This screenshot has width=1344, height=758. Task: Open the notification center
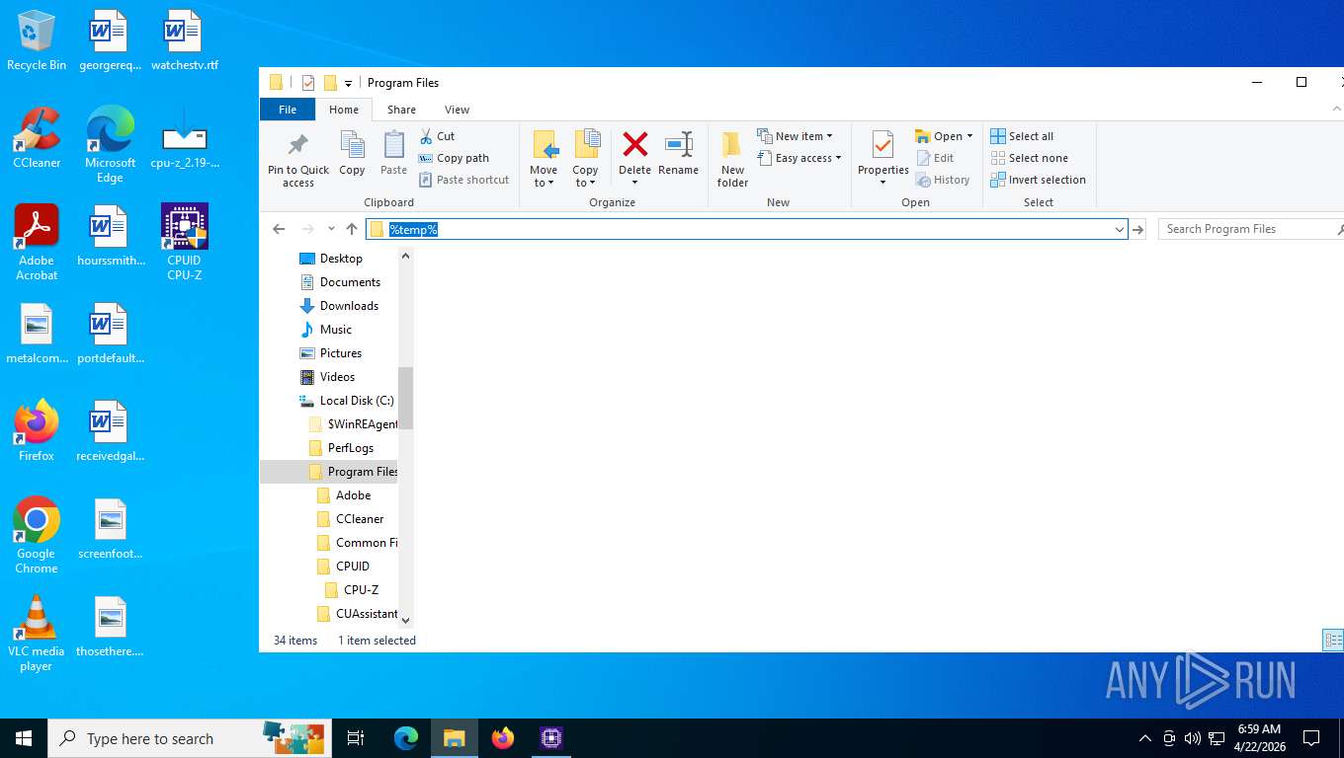[1311, 738]
